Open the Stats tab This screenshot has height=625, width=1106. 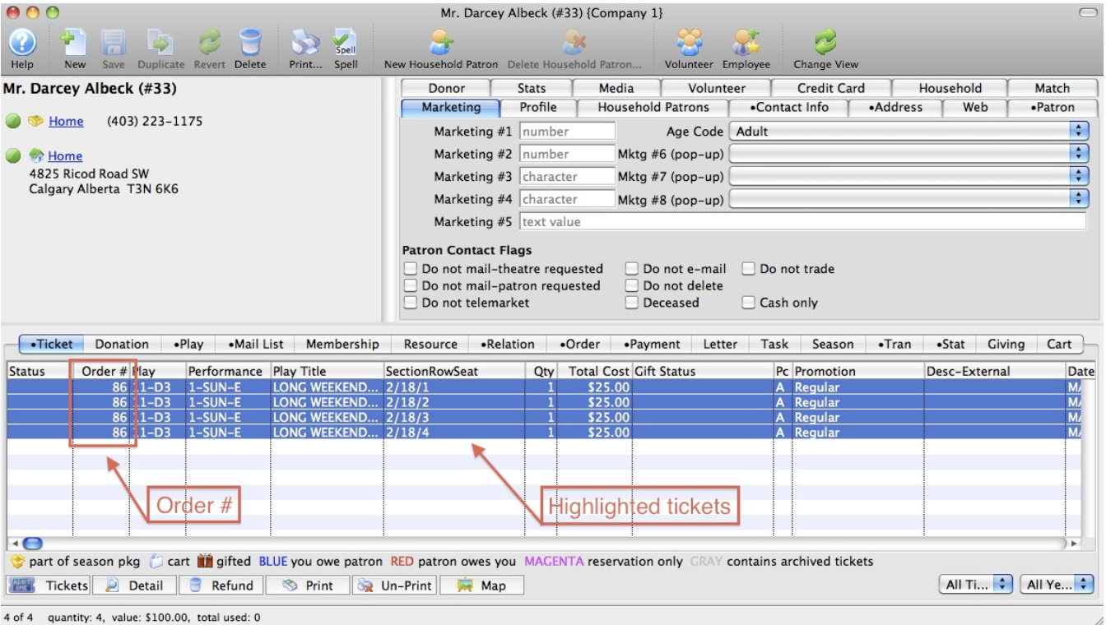click(532, 88)
